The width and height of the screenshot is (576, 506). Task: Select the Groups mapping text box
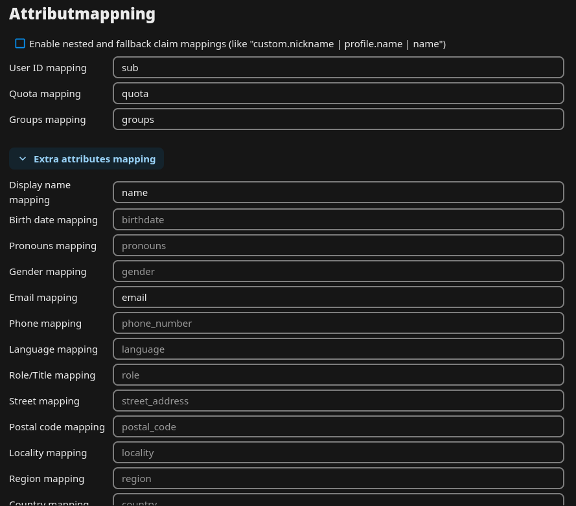coord(338,119)
